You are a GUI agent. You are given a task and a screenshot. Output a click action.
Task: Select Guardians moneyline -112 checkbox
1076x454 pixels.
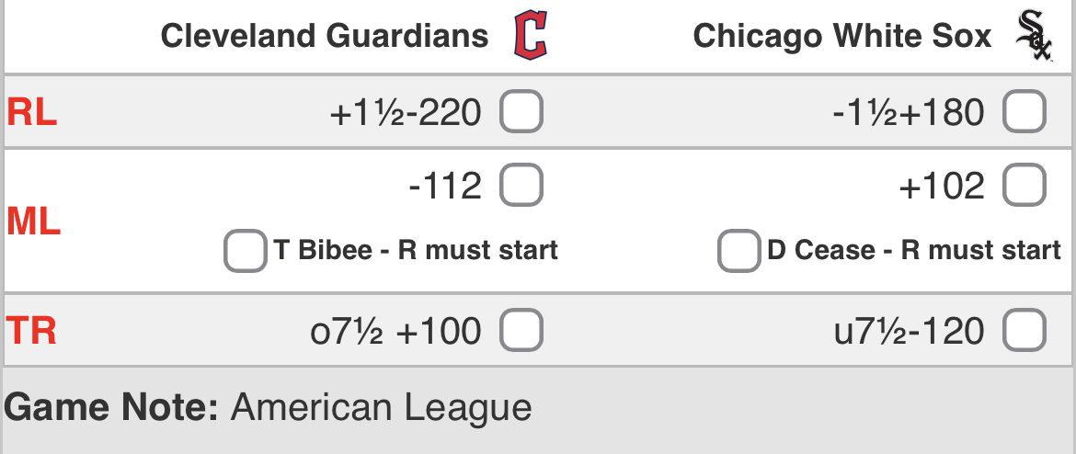coord(521,187)
